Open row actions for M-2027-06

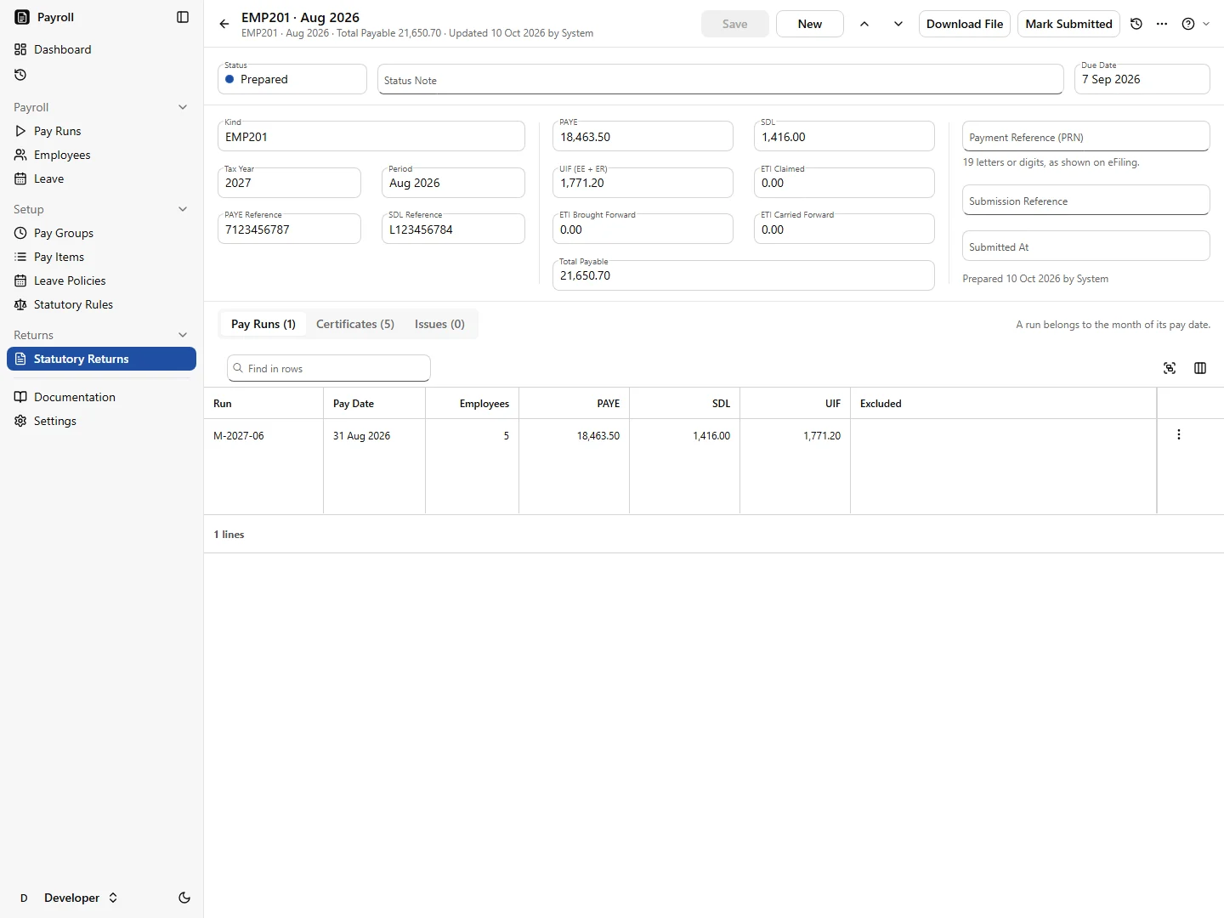(x=1179, y=434)
